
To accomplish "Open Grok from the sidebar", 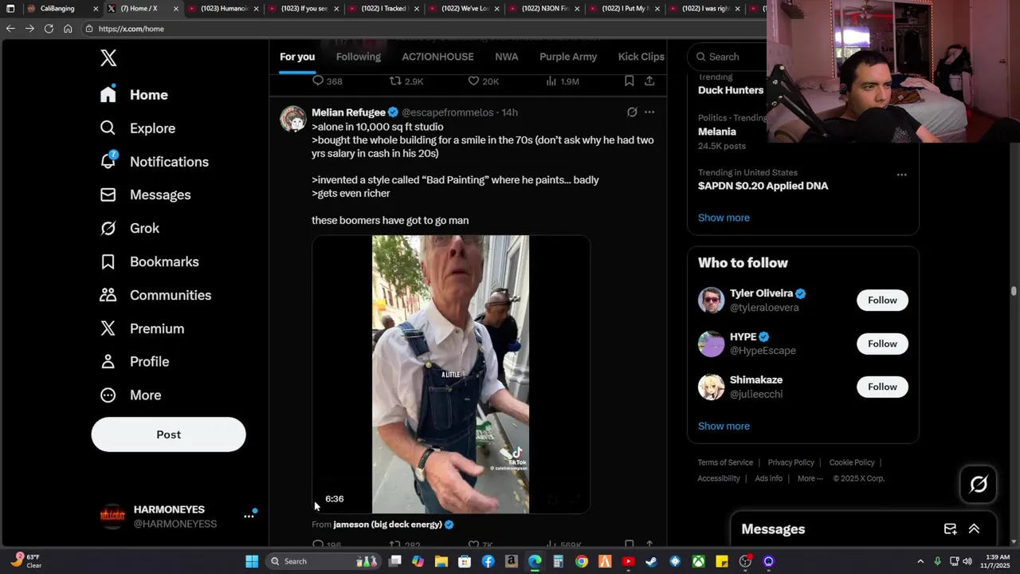I will click(x=129, y=228).
